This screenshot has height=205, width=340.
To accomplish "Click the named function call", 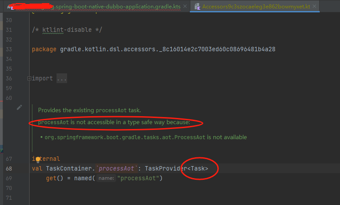I will click(83, 178).
